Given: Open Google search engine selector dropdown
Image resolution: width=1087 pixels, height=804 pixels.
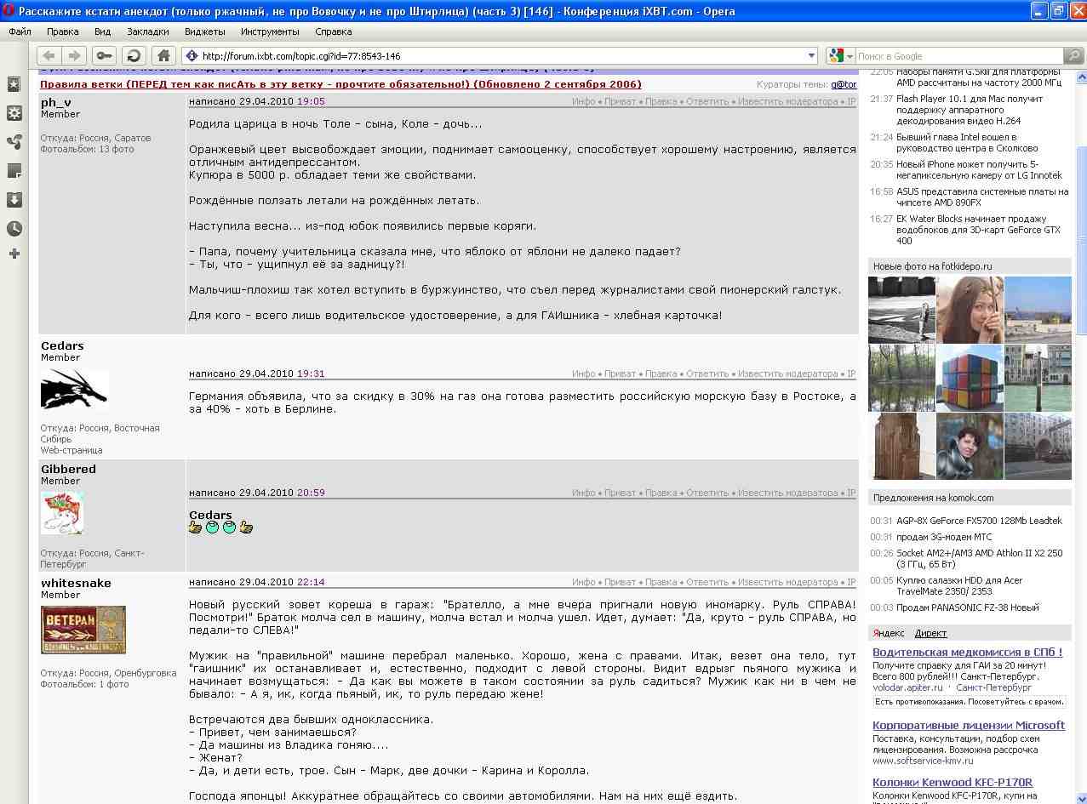Looking at the screenshot, I should point(850,56).
